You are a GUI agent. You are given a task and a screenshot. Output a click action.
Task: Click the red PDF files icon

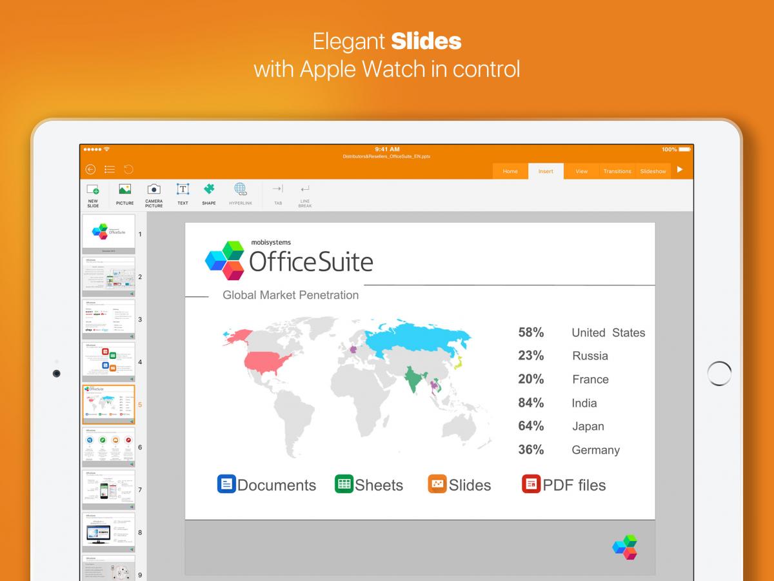pyautogui.click(x=531, y=484)
